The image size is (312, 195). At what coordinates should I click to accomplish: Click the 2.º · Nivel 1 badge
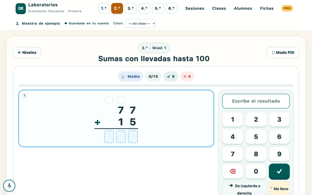(154, 48)
